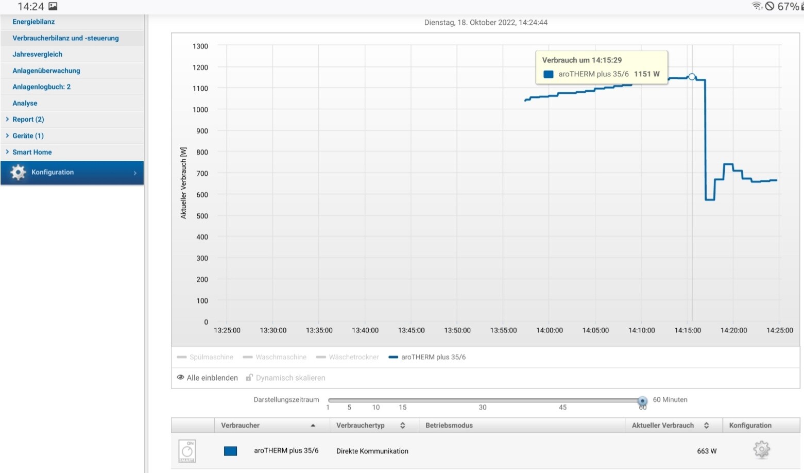Click the Wi-Fi icon in status bar
Viewport: 804px width, 473px height.
pyautogui.click(x=757, y=6)
